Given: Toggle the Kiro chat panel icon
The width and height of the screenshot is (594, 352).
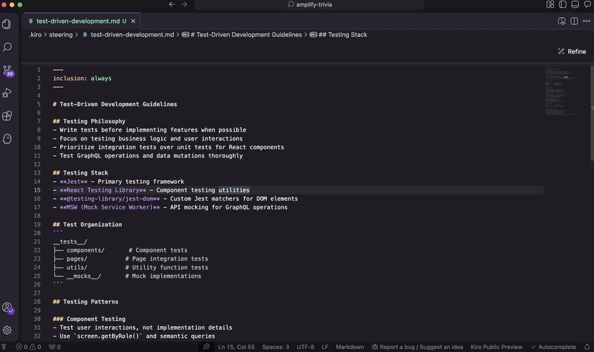Looking at the screenshot, I should point(587,4).
